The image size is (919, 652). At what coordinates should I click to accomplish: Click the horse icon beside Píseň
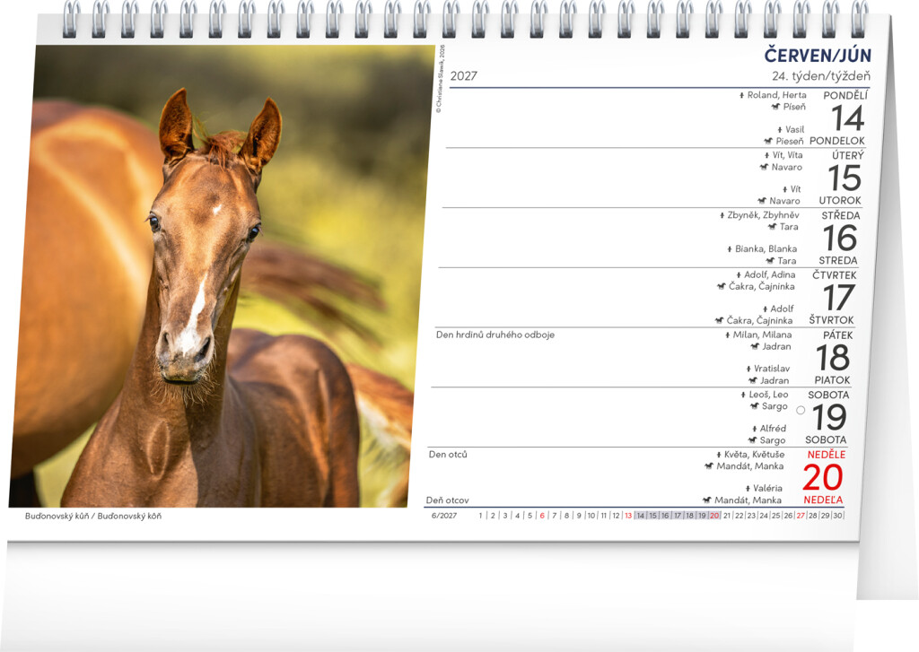776,107
